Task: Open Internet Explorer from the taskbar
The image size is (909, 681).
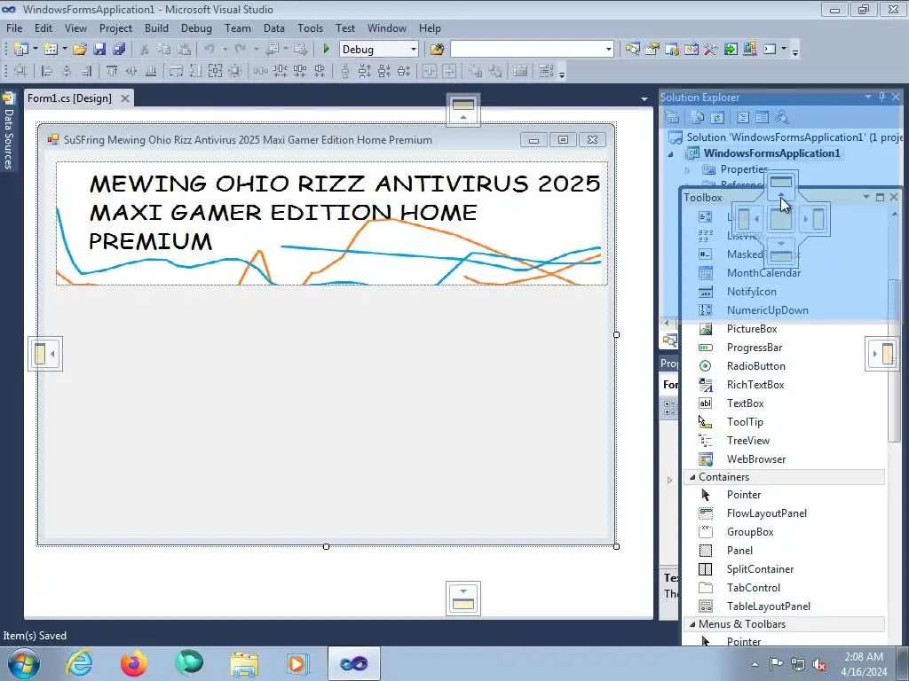Action: point(79,663)
